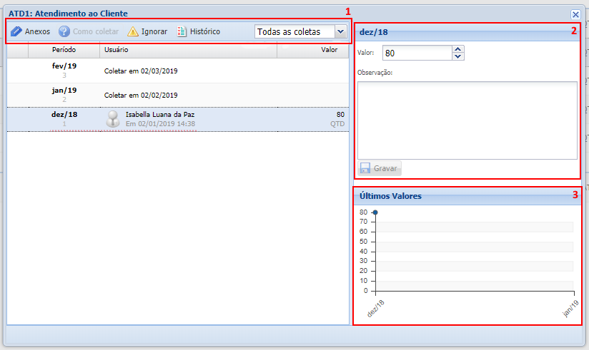Click the data point at 80 on chart
Screen dimensions: 589x350
tap(375, 212)
